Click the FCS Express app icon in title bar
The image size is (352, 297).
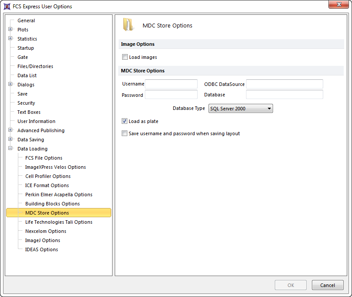pyautogui.click(x=7, y=6)
